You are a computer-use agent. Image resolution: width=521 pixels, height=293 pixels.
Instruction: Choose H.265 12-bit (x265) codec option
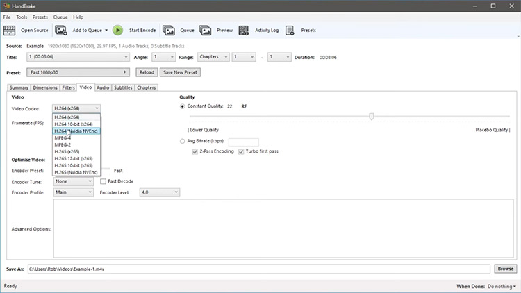(76, 158)
